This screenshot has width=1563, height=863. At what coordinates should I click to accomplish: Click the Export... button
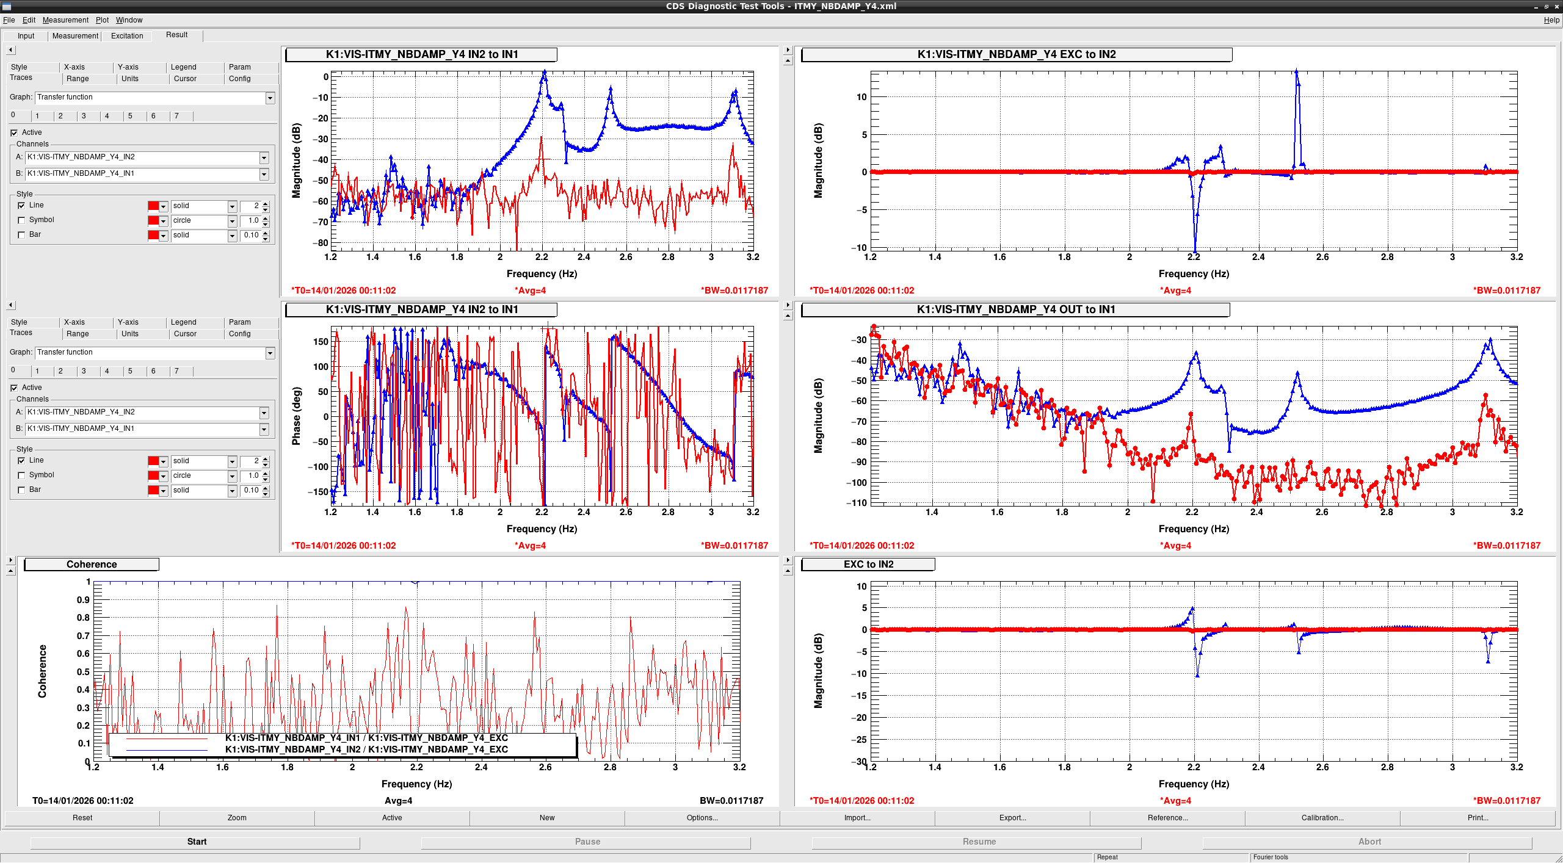click(x=1012, y=818)
